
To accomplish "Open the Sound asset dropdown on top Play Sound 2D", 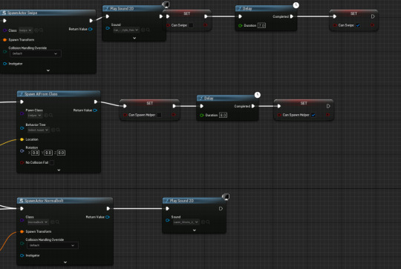I will tap(126, 30).
